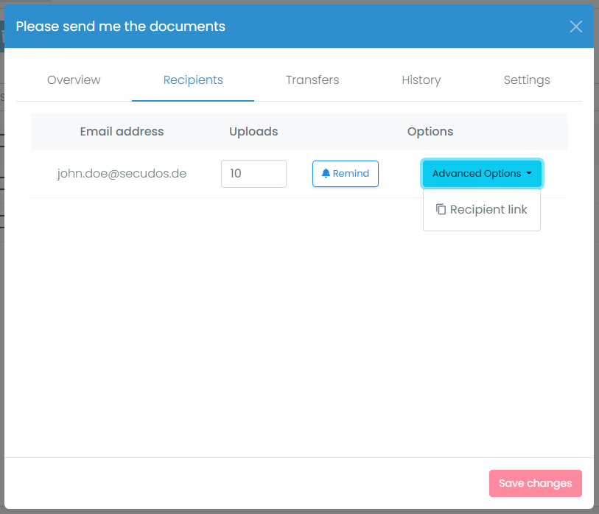This screenshot has height=514, width=599.
Task: Click the copy icon beside Recipient link
Action: click(x=441, y=209)
